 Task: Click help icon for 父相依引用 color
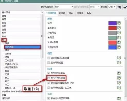point(119,43)
